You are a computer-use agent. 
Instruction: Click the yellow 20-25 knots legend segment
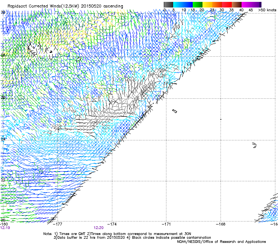[207, 5]
